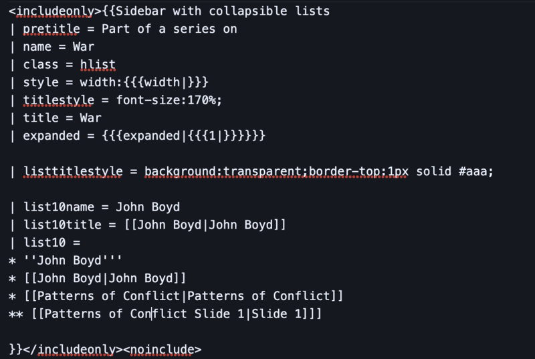
Task: Click the font-size:170%; value
Action: [x=169, y=100]
